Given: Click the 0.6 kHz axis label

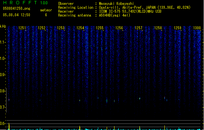Looking at the screenshot, I should [3, 123].
